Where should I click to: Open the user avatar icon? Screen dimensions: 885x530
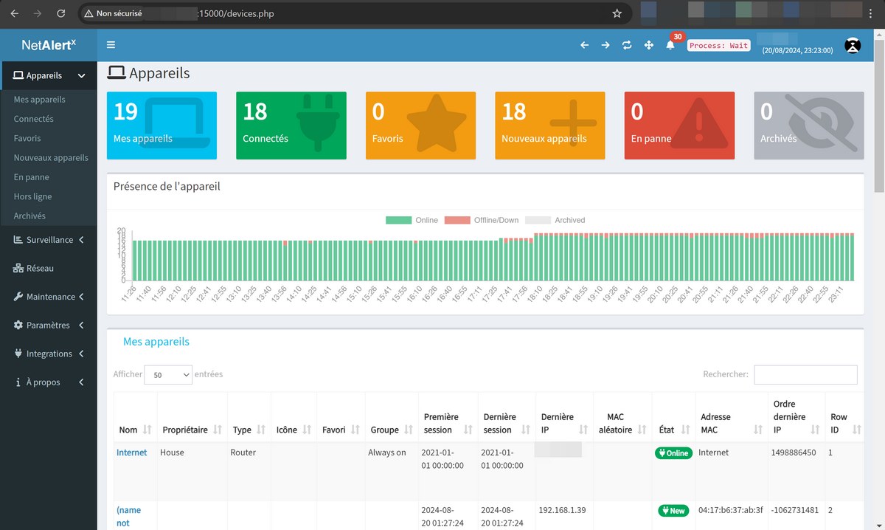(853, 45)
